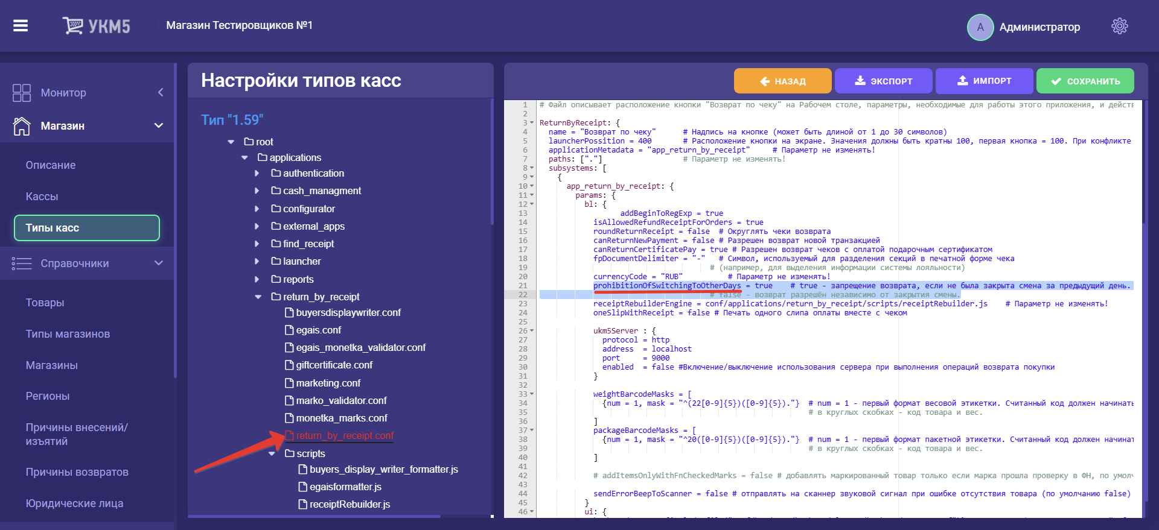Open the Администратор user avatar
The image size is (1159, 530).
click(980, 27)
